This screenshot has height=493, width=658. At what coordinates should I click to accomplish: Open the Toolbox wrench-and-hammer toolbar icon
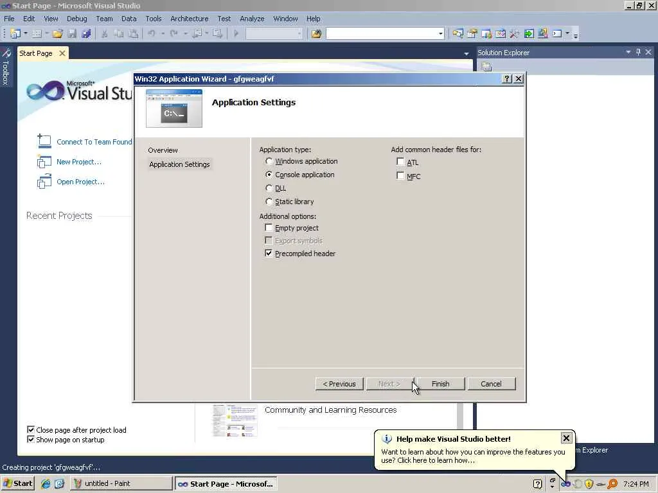pyautogui.click(x=515, y=33)
